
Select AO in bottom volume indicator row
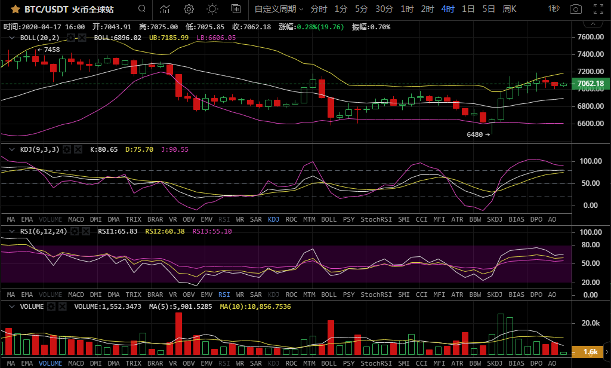click(552, 363)
